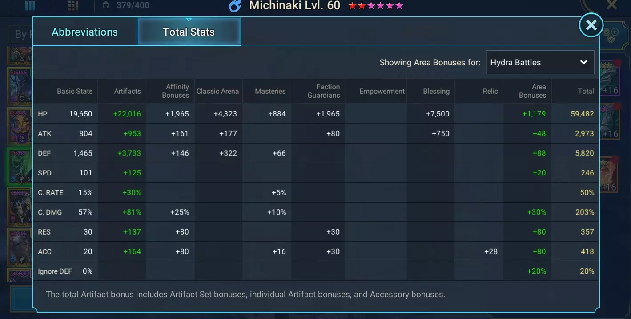Click the Artifacts column header
The image size is (631, 319).
pyautogui.click(x=127, y=91)
